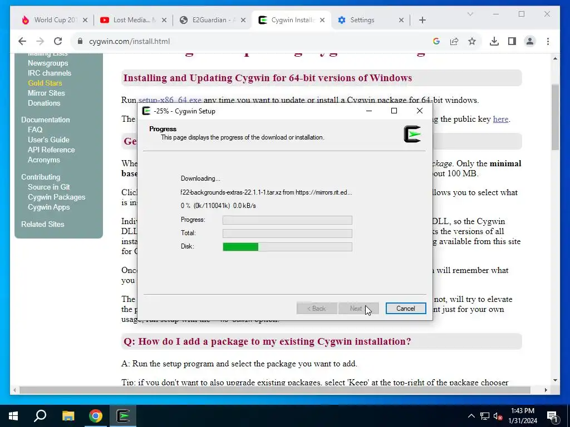
Task: Open Chrome three-dot menu
Action: coord(548,41)
